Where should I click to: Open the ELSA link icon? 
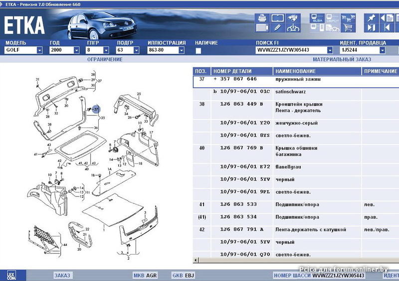tap(317, 18)
